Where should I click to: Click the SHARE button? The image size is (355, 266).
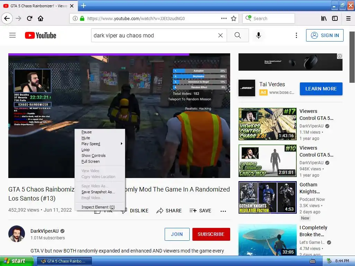(169, 211)
